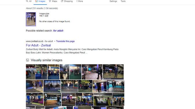Switch to the All search tab
The image size is (195, 109).
coord(29,1)
